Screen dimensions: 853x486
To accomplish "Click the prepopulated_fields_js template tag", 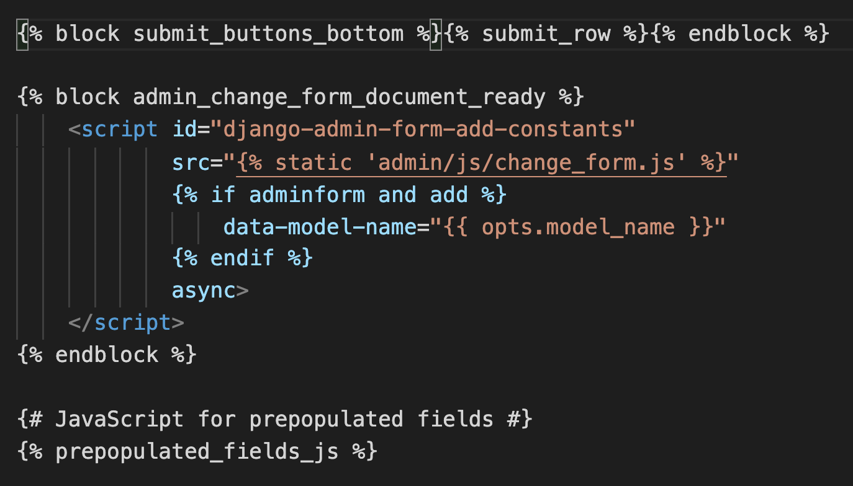I will 197,452.
